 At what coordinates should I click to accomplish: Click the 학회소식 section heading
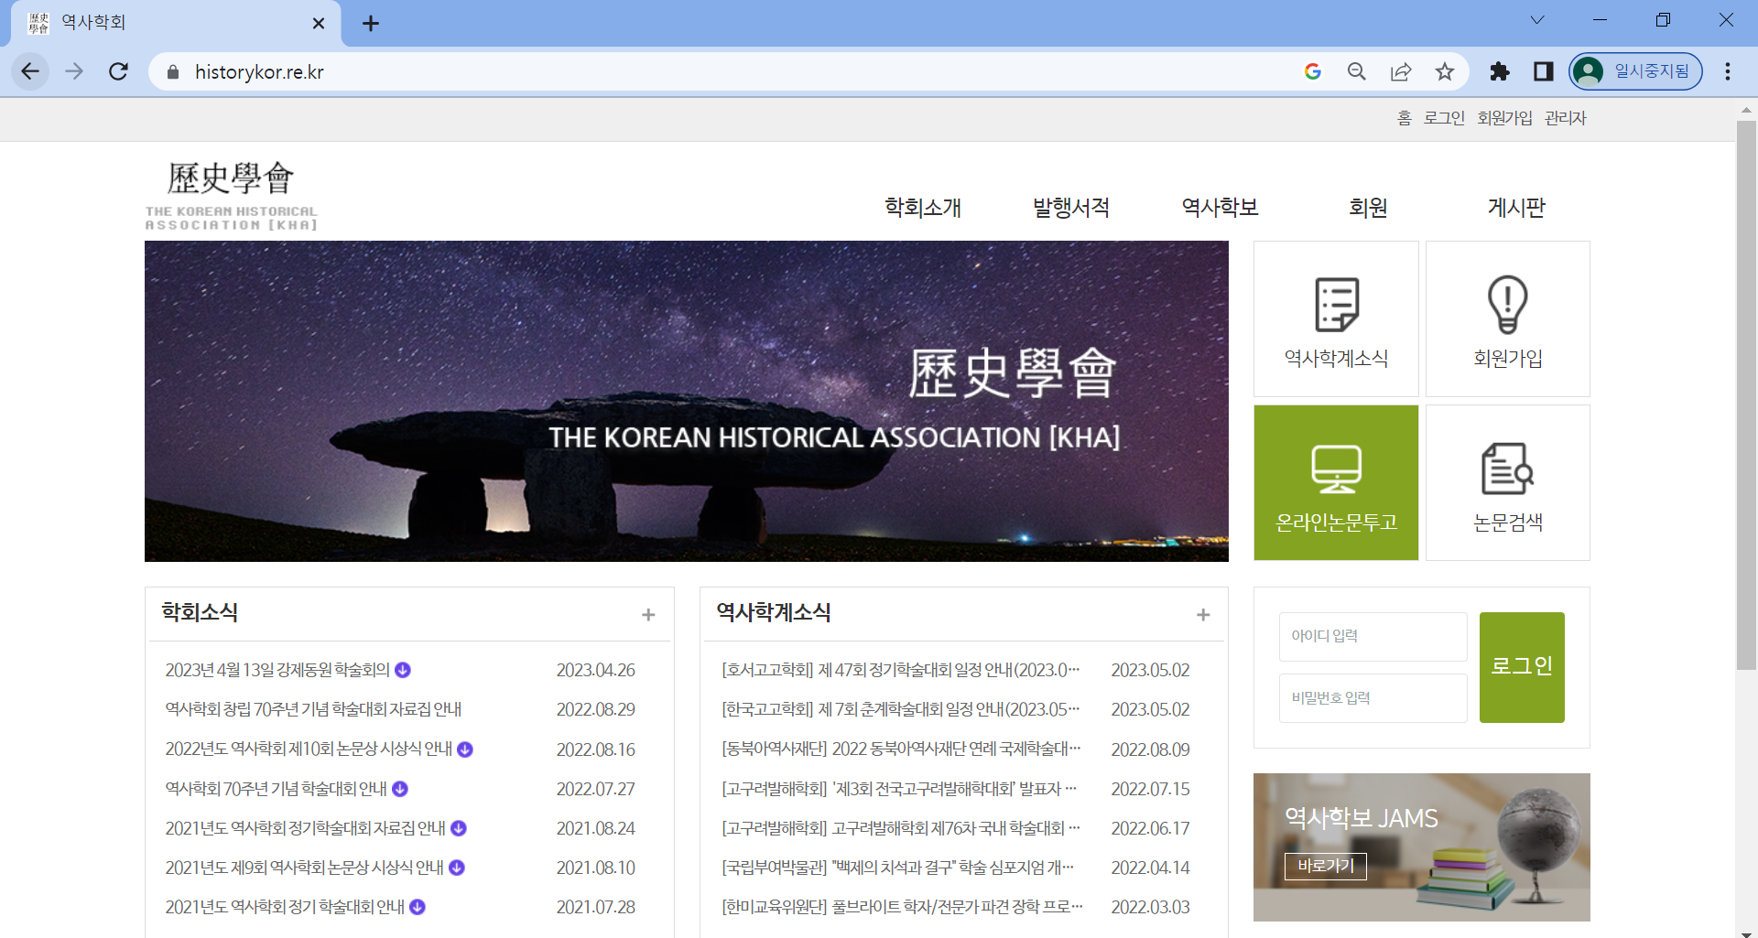(x=200, y=612)
